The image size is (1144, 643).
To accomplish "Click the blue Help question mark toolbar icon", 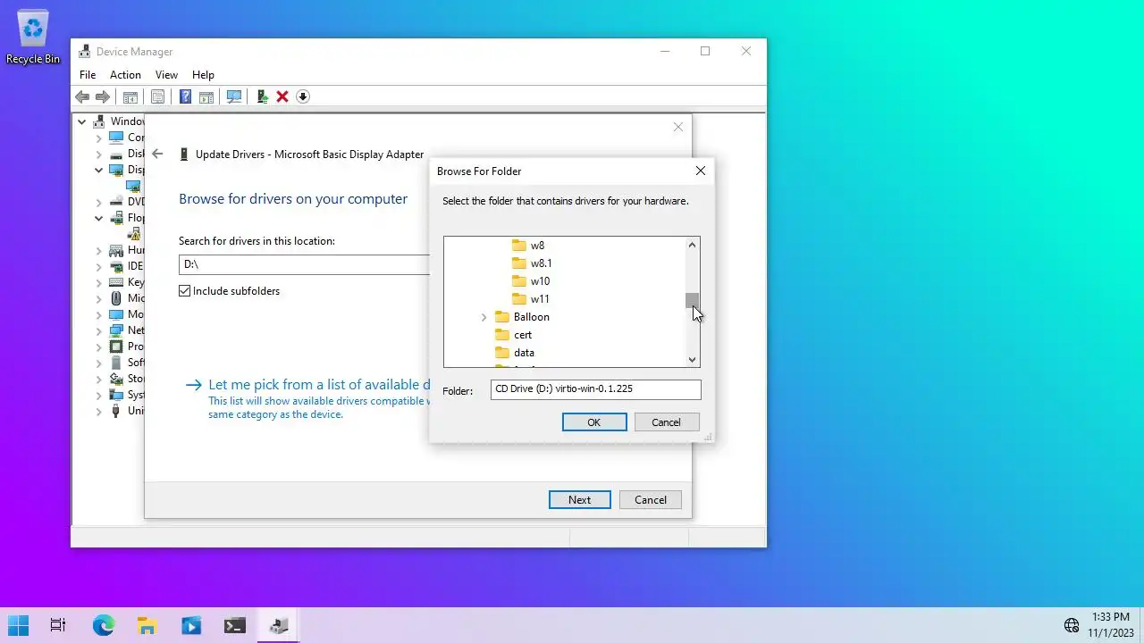I will point(185,96).
